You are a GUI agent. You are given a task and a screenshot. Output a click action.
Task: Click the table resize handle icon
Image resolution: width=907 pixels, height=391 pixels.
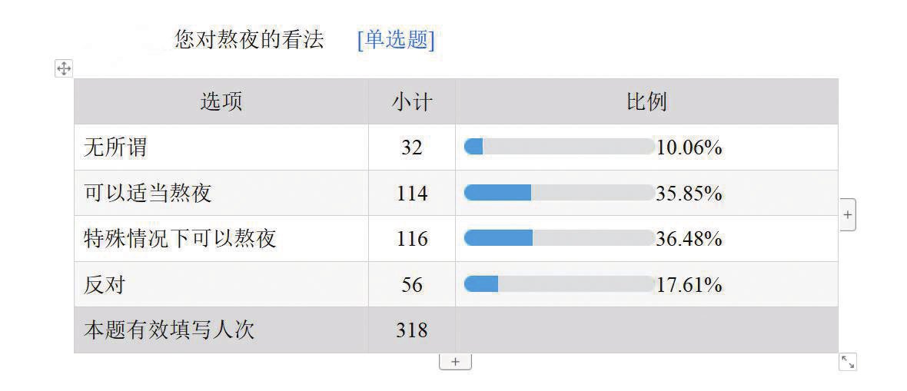(x=847, y=362)
